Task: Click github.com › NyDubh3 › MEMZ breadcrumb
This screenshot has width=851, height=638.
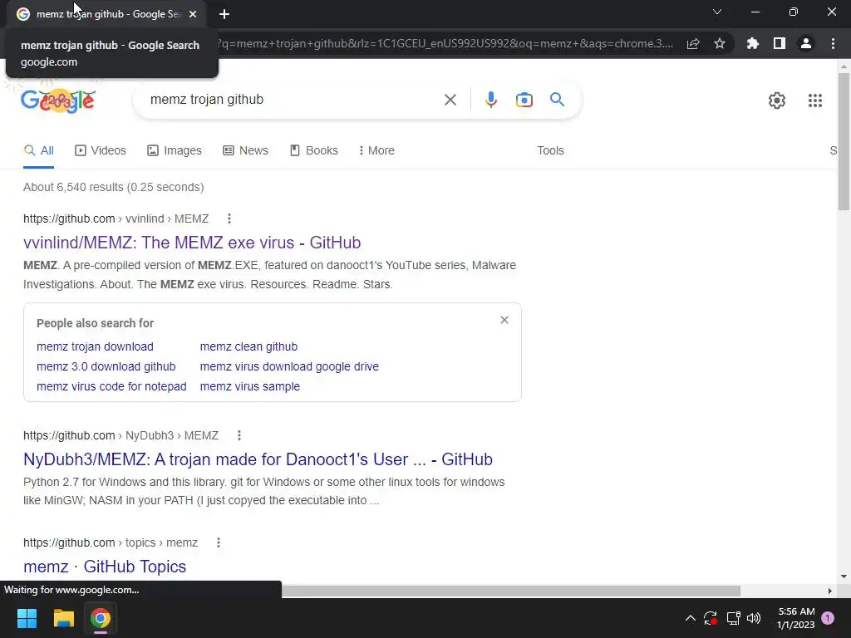Action: point(121,435)
